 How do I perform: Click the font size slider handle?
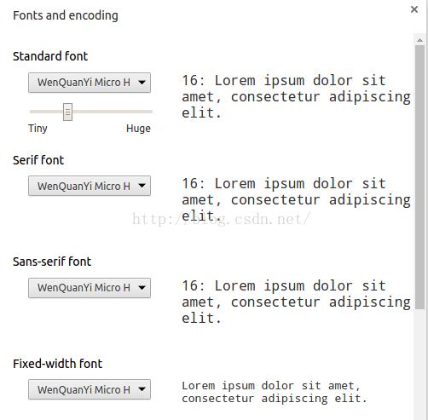67,112
